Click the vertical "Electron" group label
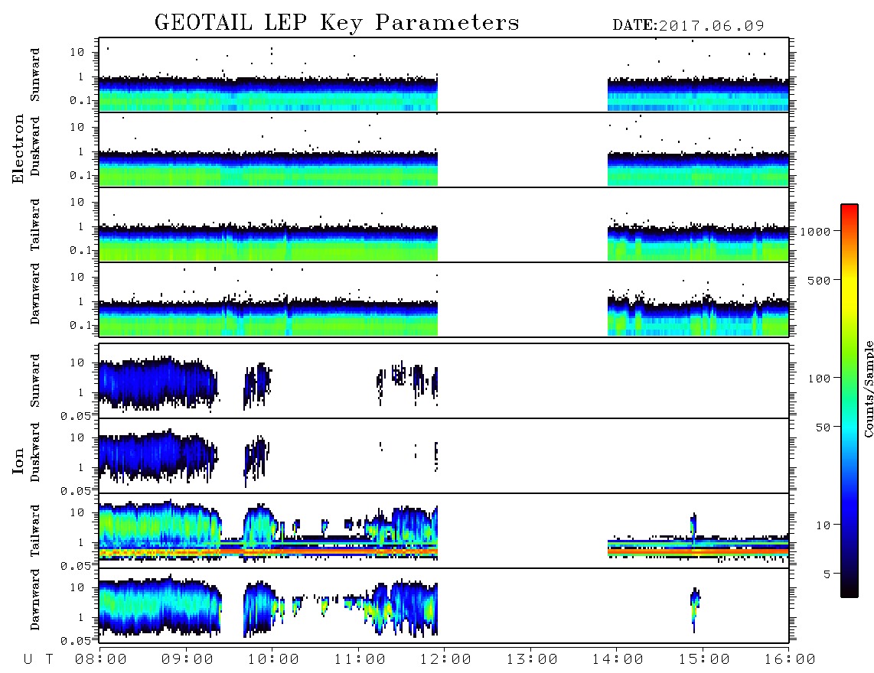 point(18,149)
